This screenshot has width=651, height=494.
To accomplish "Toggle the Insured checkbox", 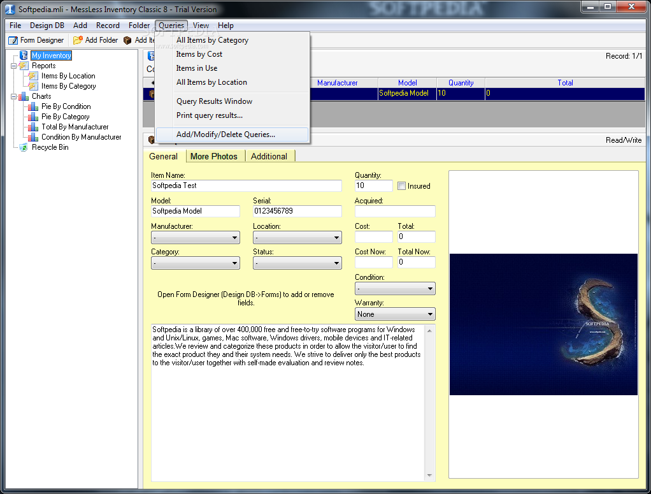I will (401, 186).
